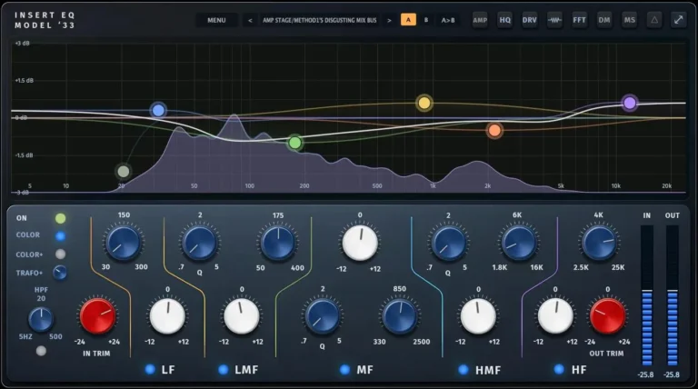Open the preset name list
The width and height of the screenshot is (698, 389).
click(x=320, y=20)
